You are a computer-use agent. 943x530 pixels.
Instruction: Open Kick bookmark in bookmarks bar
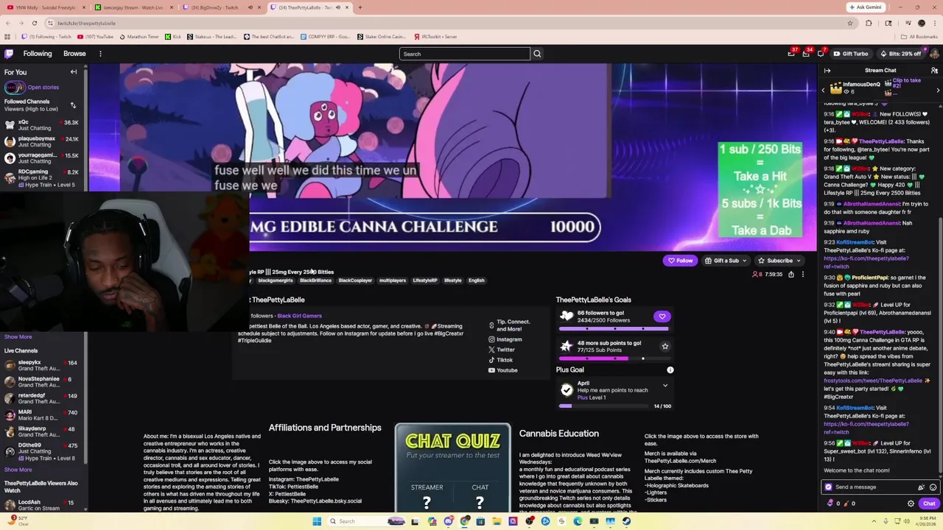coord(173,36)
